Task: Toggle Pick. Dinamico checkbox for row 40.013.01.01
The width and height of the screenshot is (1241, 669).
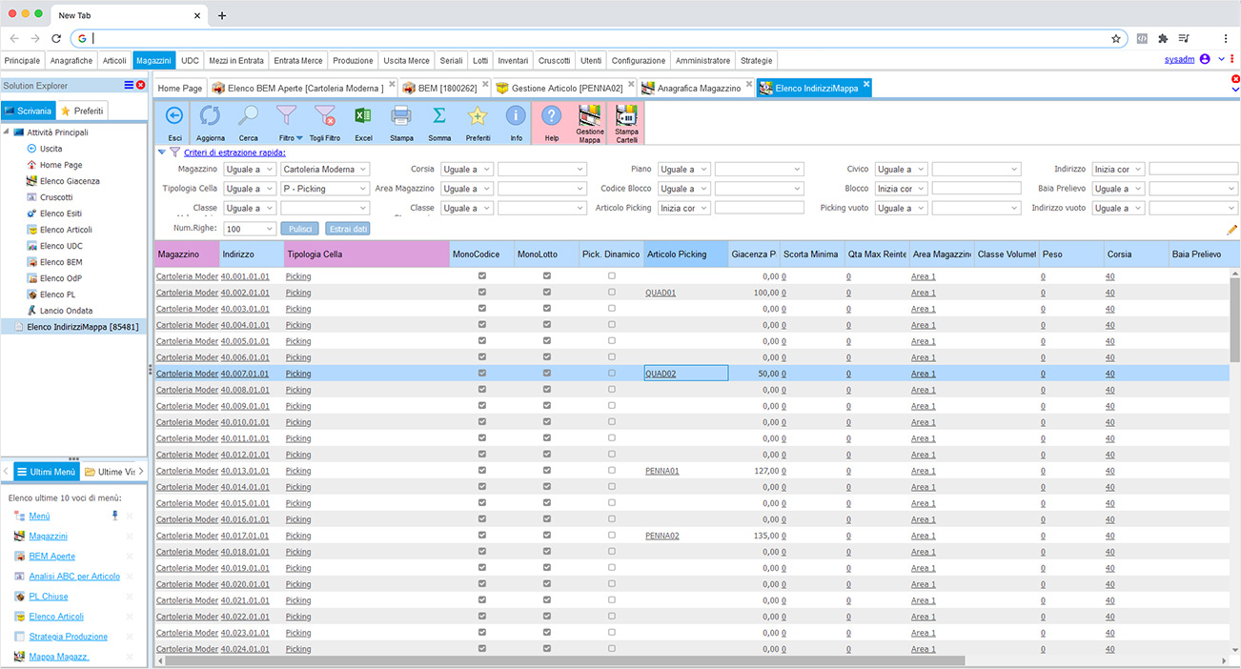Action: (612, 471)
